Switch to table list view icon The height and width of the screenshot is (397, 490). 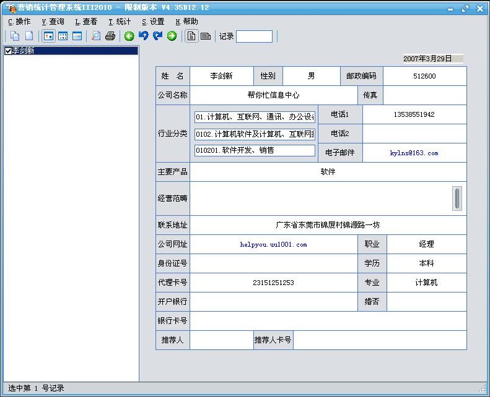point(77,36)
